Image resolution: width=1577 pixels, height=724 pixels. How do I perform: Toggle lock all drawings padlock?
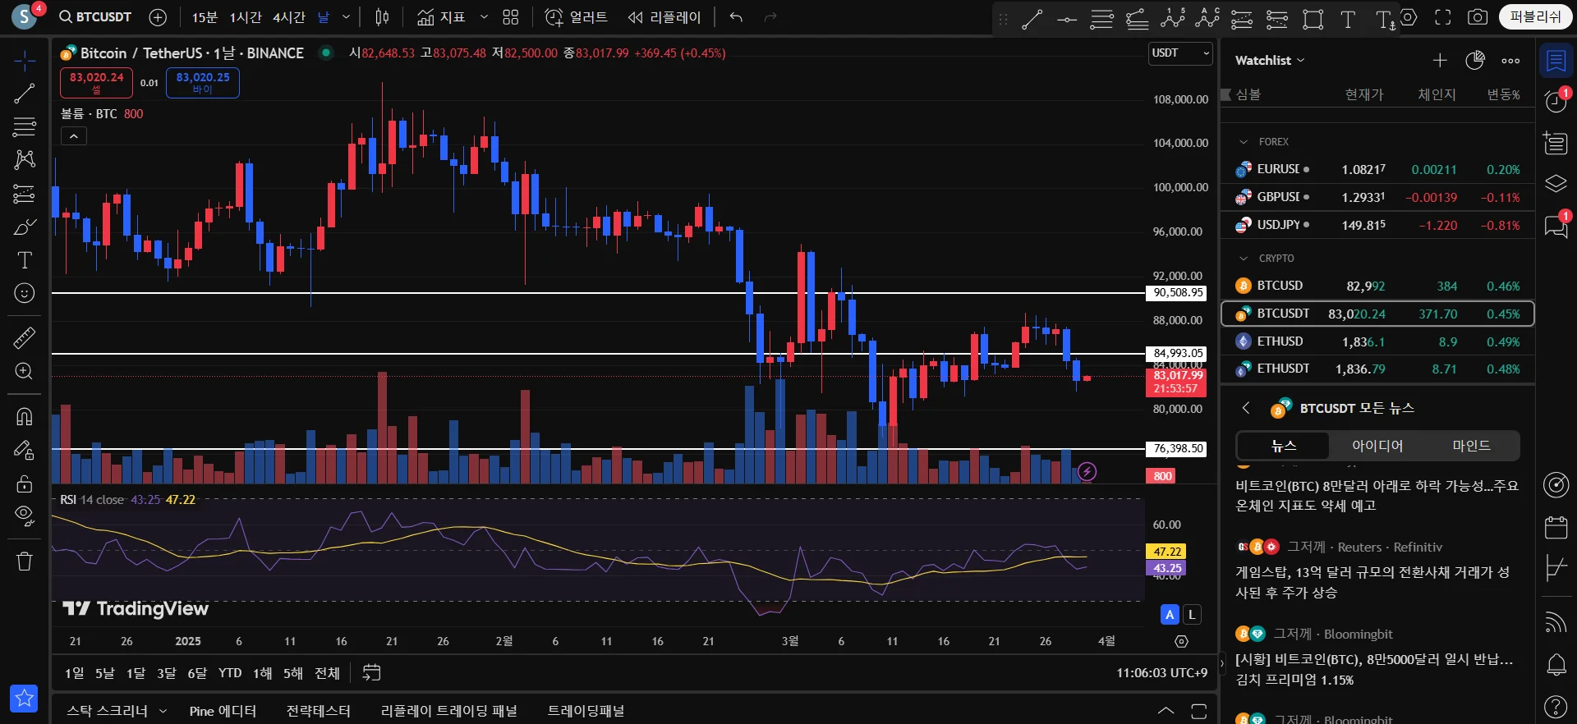[25, 483]
